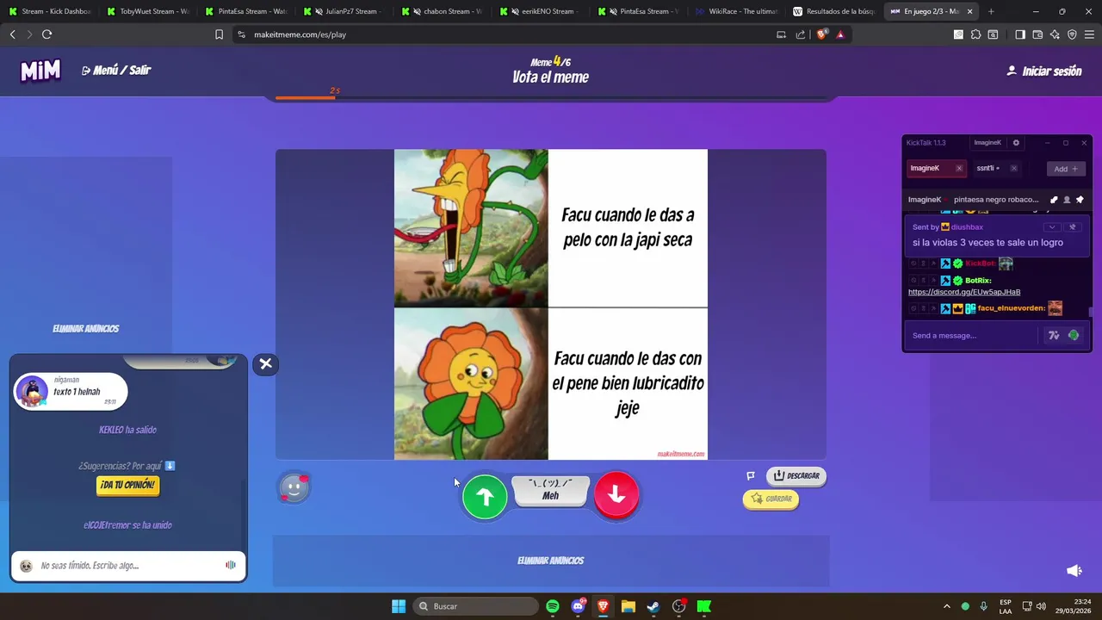Image resolution: width=1102 pixels, height=620 pixels.
Task: Open Brave Wallet icon
Action: click(1037, 34)
